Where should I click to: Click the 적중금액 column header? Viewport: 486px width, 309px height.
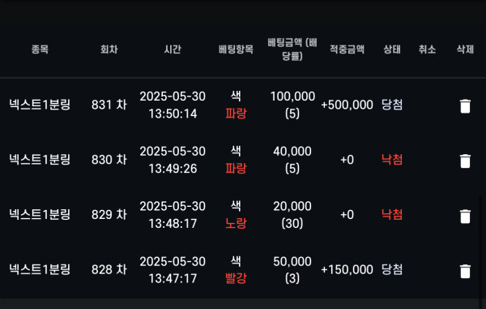point(347,49)
